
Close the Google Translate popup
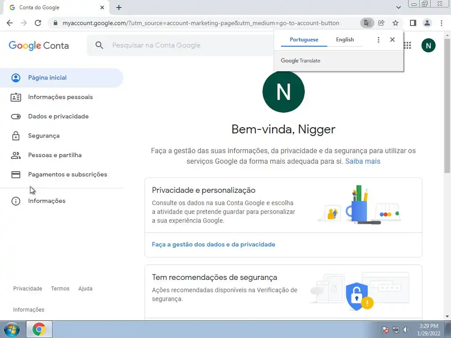[x=392, y=40]
